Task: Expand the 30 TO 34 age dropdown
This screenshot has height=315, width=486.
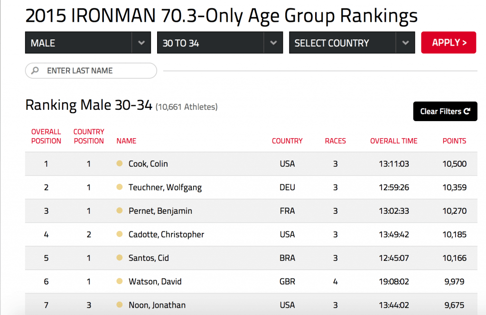Action: [x=220, y=43]
